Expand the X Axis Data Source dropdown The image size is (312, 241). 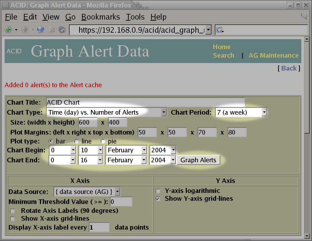pos(87,192)
